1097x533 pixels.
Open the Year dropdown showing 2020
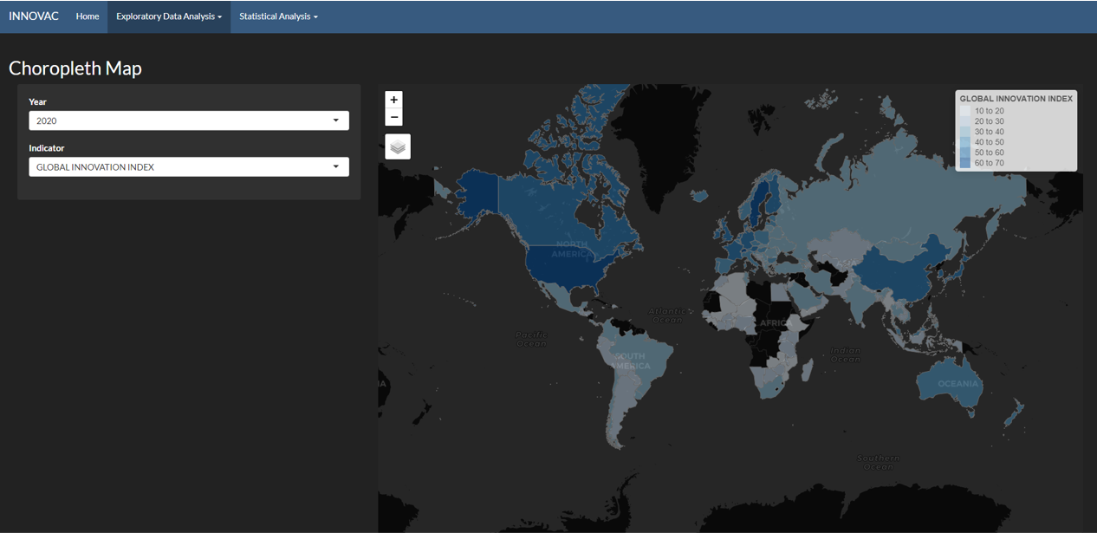189,120
